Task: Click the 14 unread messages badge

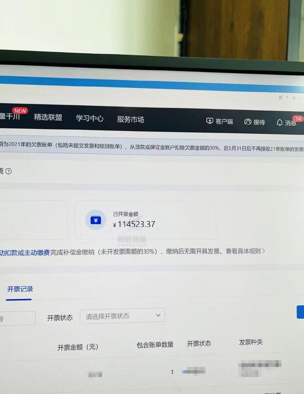Action: pyautogui.click(x=298, y=119)
